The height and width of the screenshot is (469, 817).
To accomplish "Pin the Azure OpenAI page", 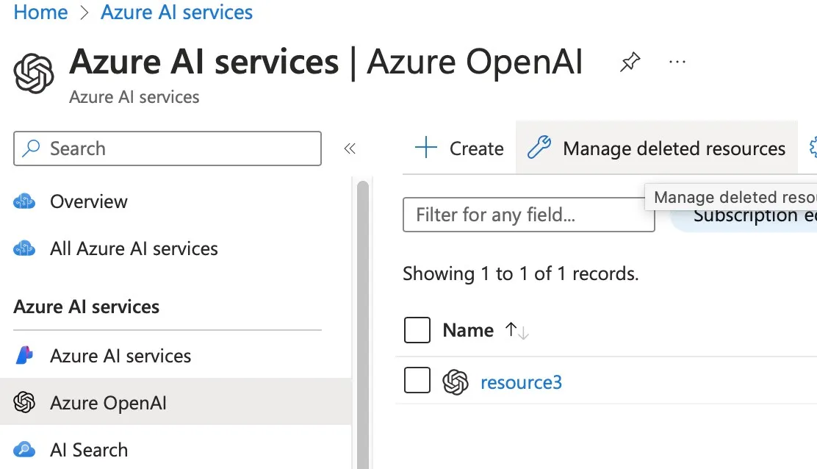I will coord(630,63).
